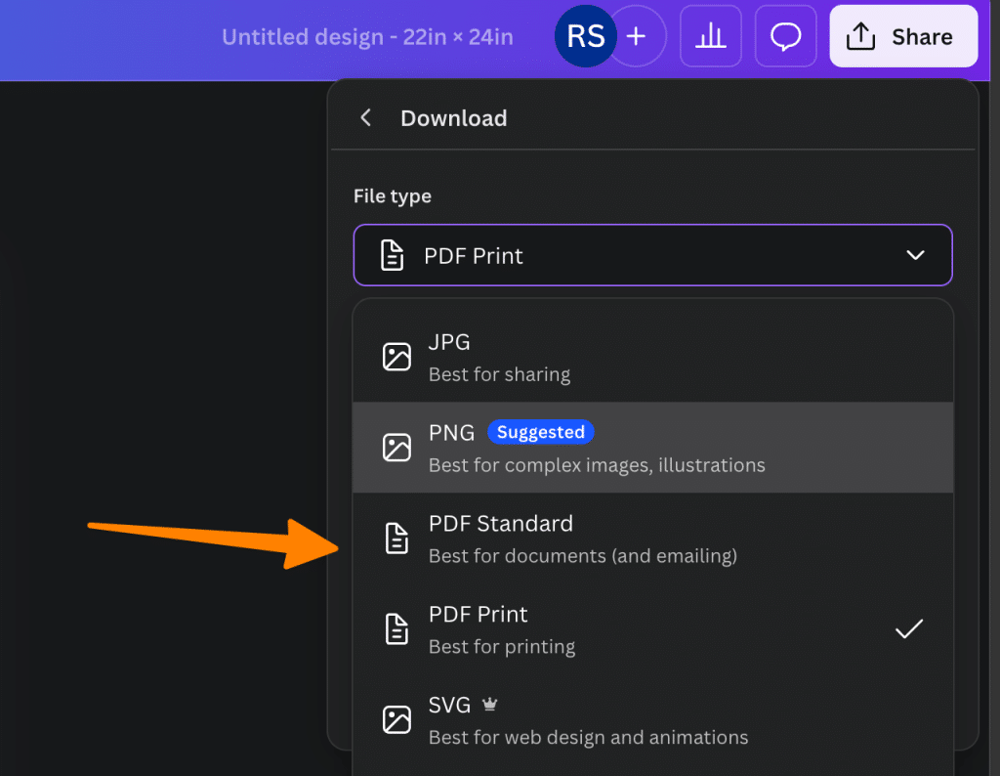Screen dimensions: 1000x776
Task: Click the plus button near your avatar
Action: click(x=636, y=35)
